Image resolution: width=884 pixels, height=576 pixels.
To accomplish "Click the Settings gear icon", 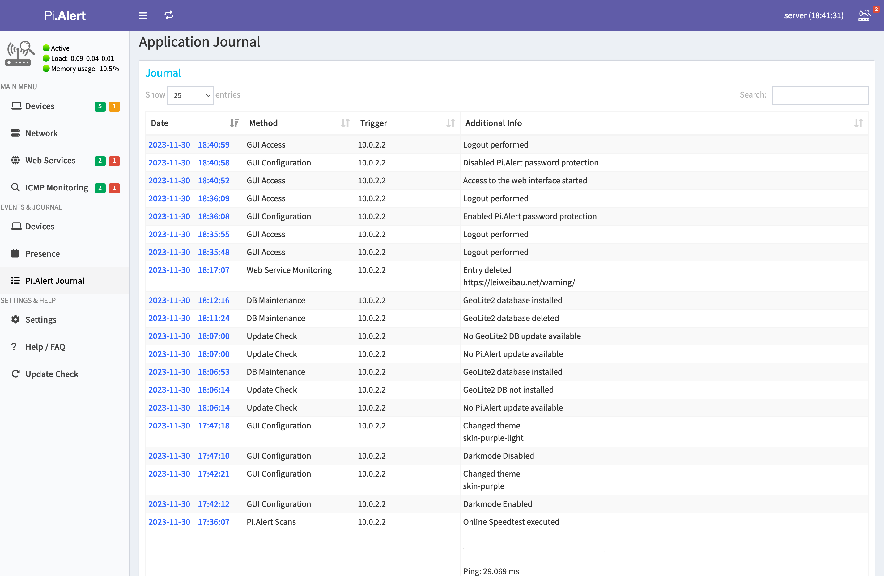I will tap(15, 319).
